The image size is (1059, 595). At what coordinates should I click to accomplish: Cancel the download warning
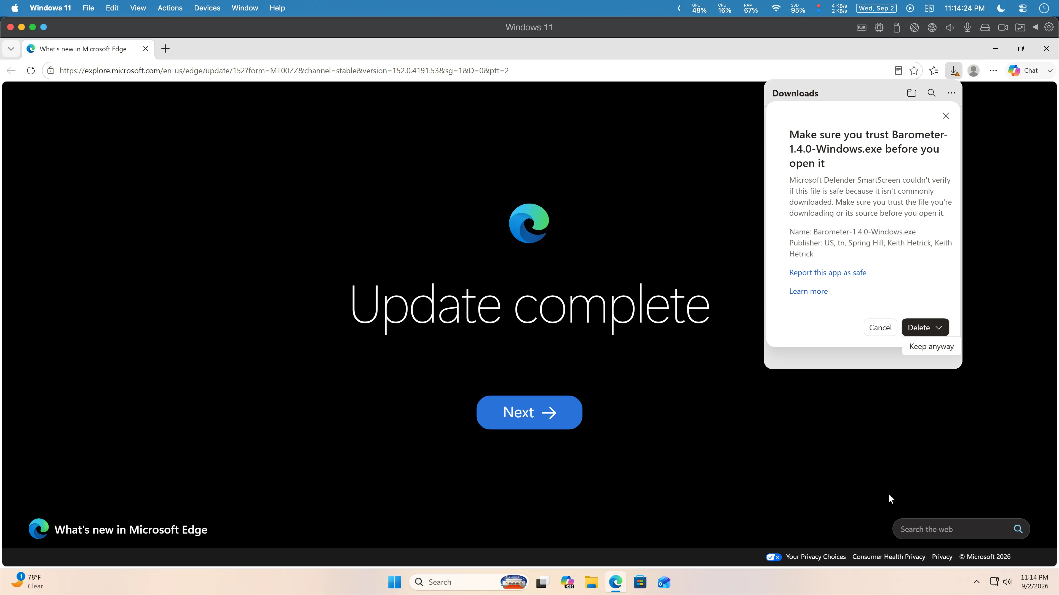880,328
